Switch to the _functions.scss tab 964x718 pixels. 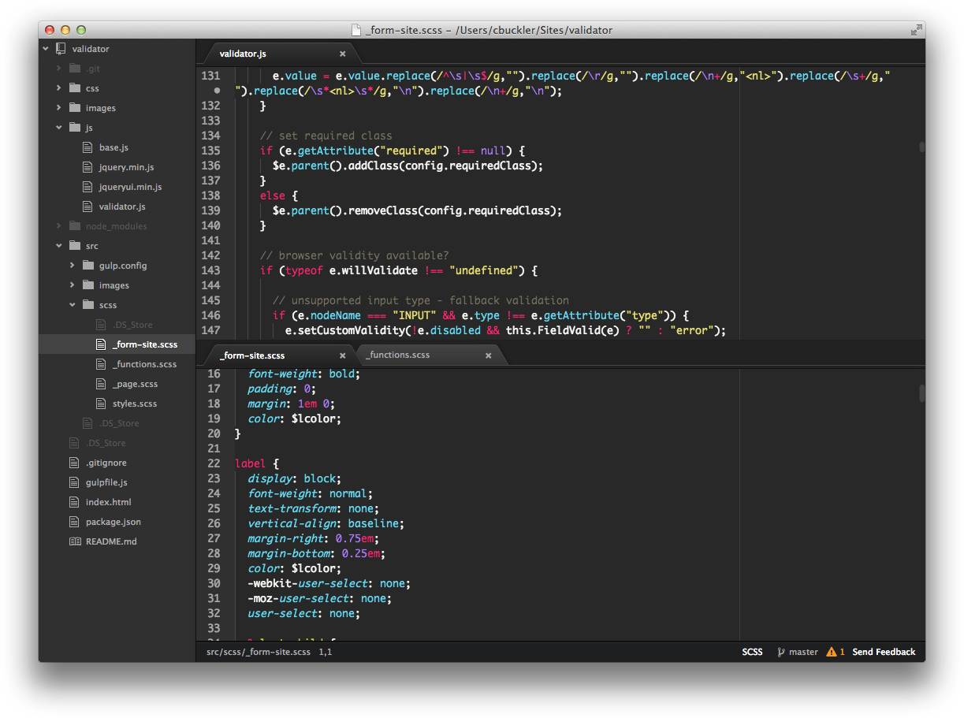coord(398,355)
